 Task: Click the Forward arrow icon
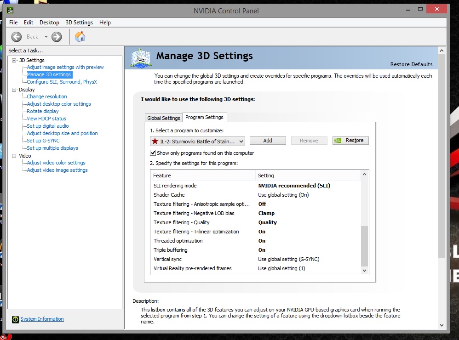pos(57,37)
